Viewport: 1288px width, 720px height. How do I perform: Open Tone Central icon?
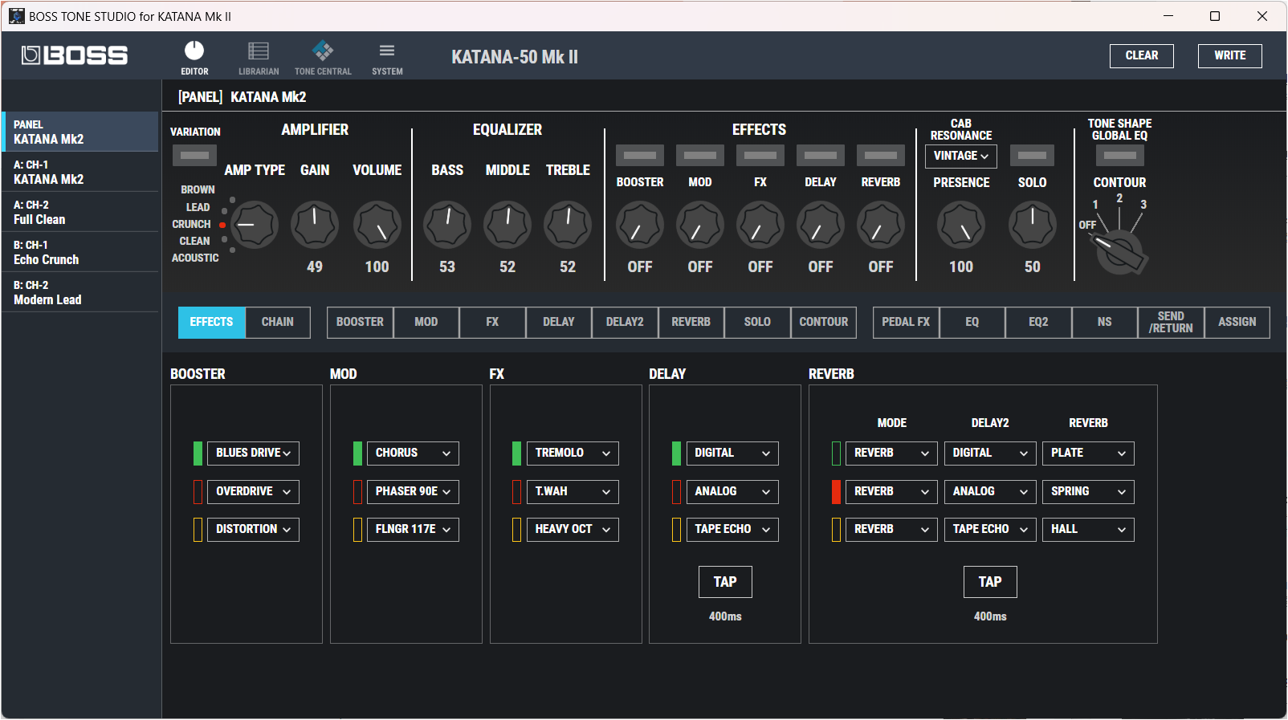click(323, 51)
